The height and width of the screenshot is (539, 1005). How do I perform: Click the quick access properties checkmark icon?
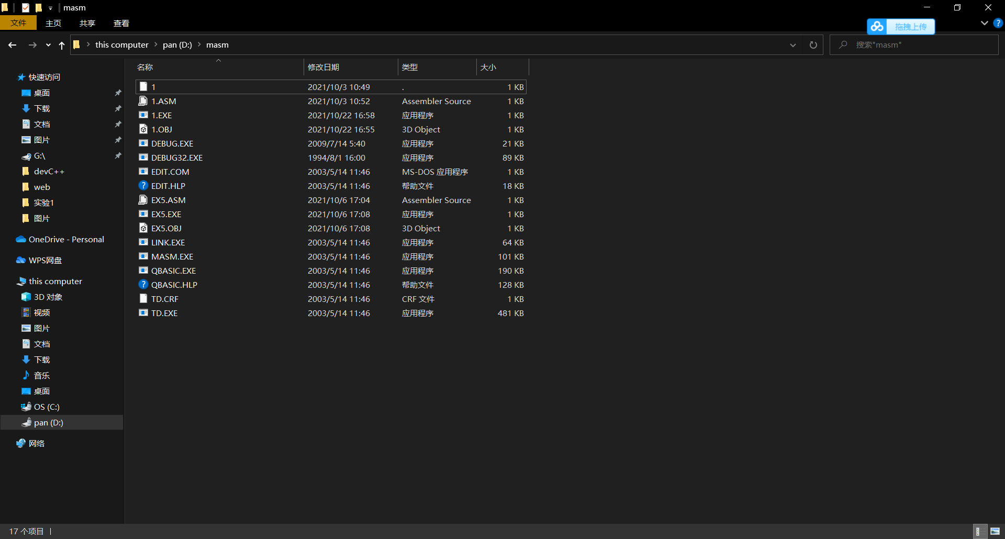[x=26, y=8]
